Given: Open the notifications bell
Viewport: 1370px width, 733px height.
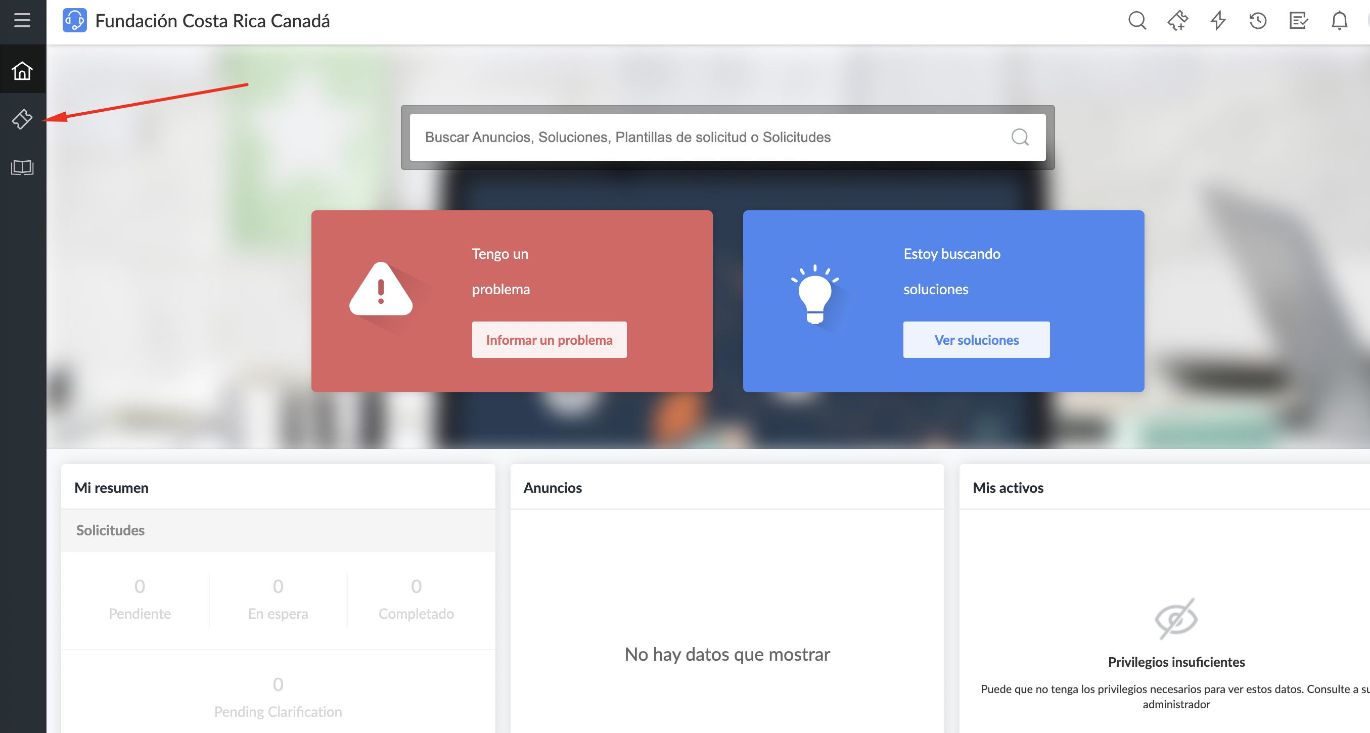Looking at the screenshot, I should [x=1339, y=21].
